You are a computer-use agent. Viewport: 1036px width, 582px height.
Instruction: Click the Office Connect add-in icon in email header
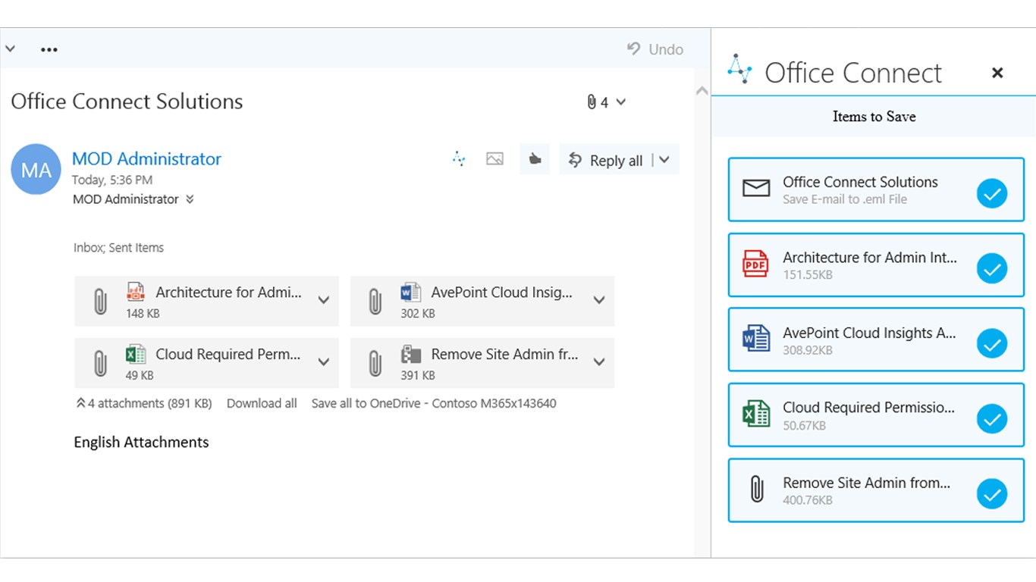(459, 159)
